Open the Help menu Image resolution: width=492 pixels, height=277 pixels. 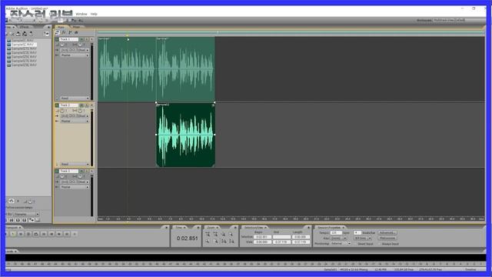[x=94, y=14]
